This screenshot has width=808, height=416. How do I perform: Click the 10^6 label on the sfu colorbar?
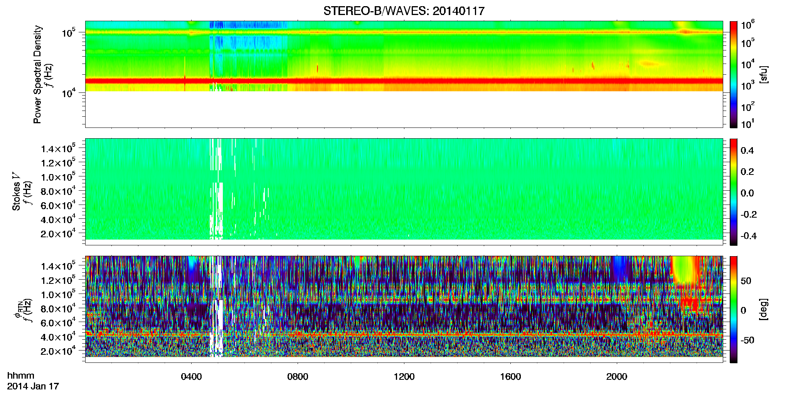[x=748, y=25]
